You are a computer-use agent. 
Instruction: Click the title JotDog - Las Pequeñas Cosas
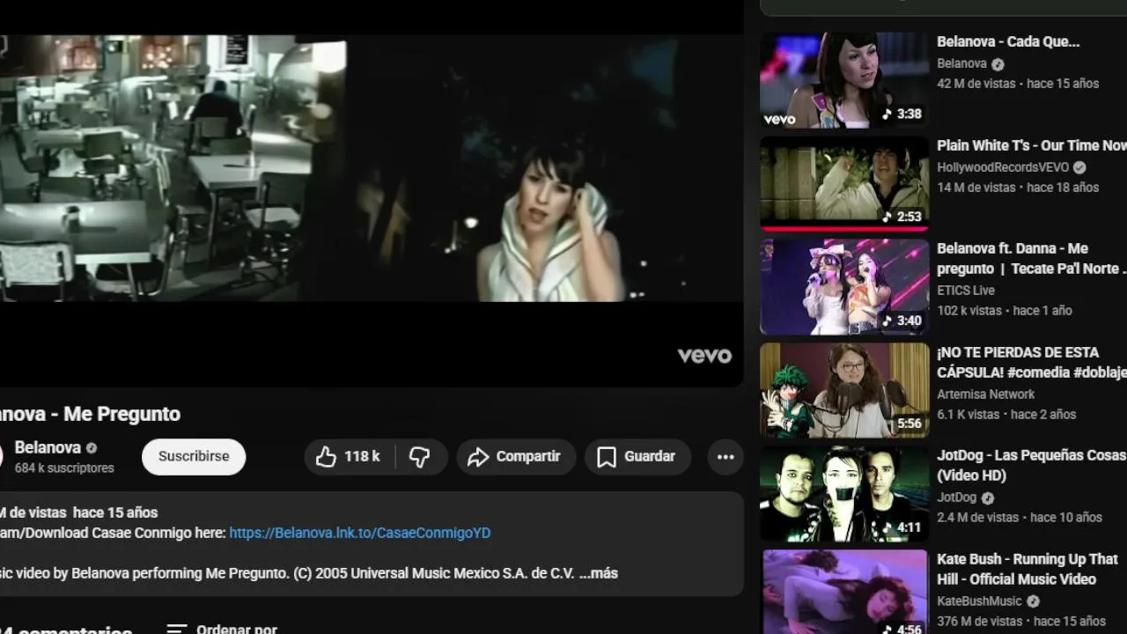tap(1031, 466)
